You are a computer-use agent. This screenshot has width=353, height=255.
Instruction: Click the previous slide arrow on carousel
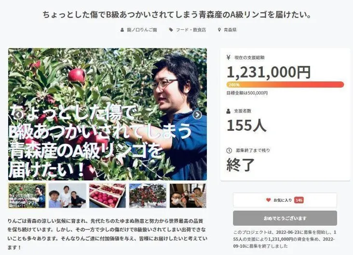(x=18, y=115)
